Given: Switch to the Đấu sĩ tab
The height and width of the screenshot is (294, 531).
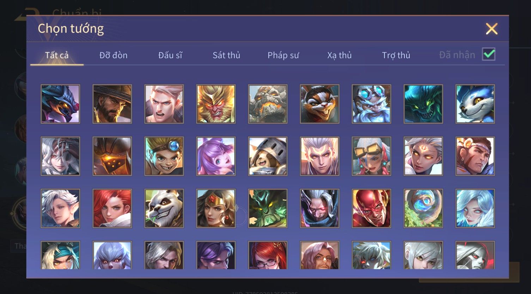Looking at the screenshot, I should [x=170, y=55].
